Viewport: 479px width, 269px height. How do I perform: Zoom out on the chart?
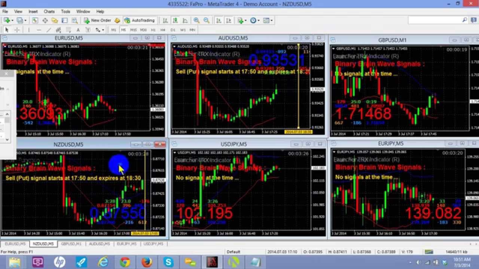click(207, 20)
